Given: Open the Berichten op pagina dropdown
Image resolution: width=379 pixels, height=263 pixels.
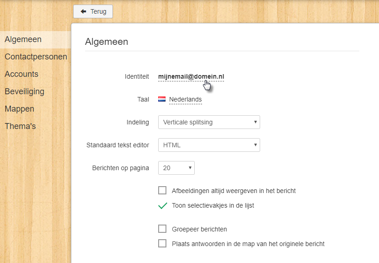Looking at the screenshot, I should pos(176,168).
